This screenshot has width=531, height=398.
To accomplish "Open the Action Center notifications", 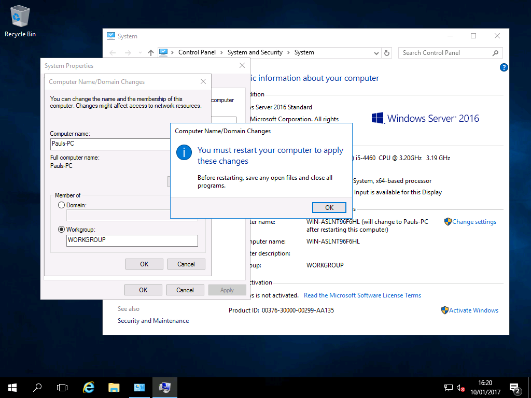I will point(515,388).
